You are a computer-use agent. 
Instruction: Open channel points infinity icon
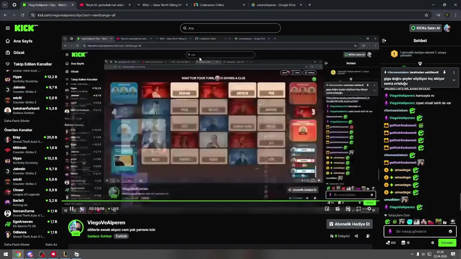click(x=390, y=243)
